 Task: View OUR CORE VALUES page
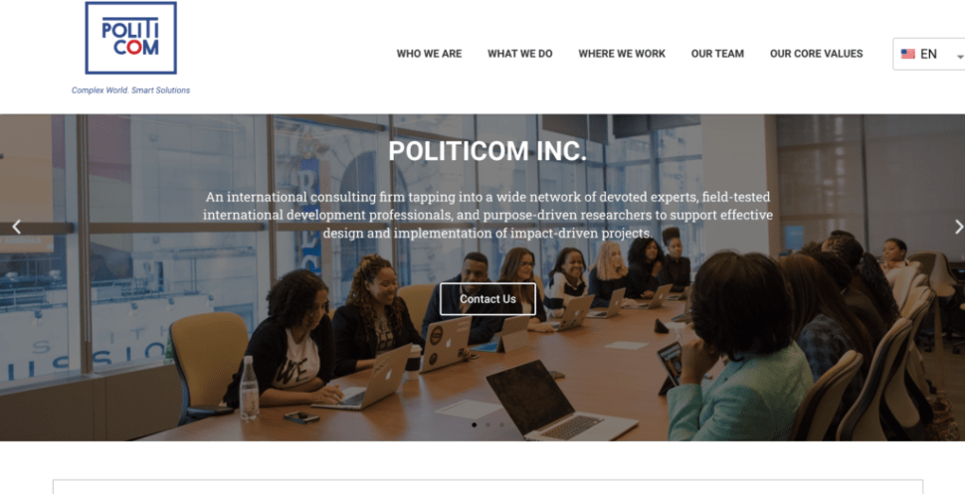point(816,54)
